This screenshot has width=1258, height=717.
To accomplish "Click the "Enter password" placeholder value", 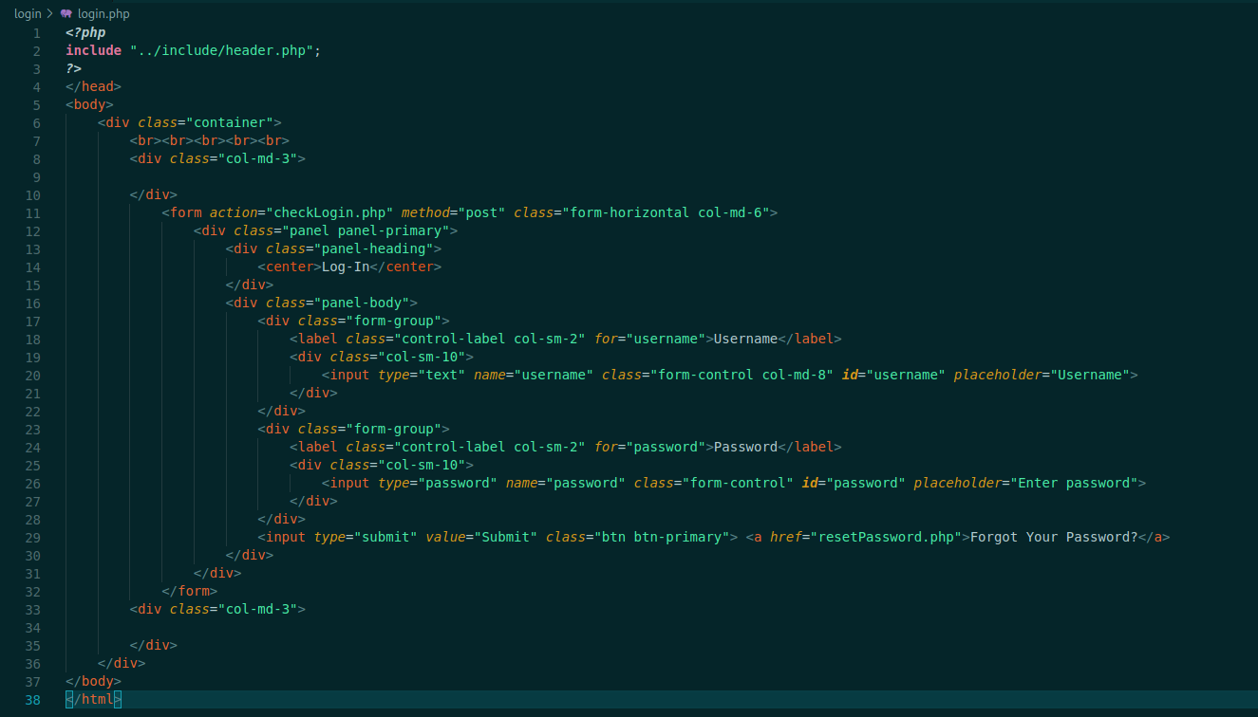I will (x=1074, y=483).
